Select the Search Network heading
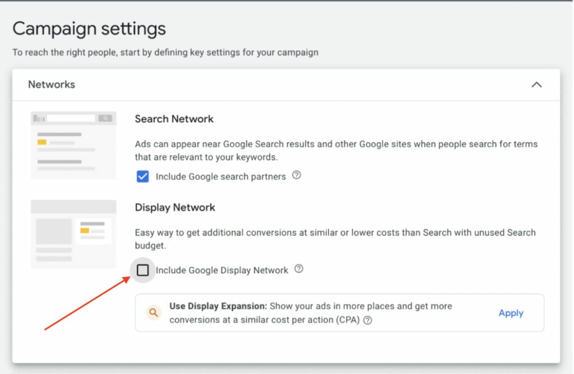 point(174,119)
